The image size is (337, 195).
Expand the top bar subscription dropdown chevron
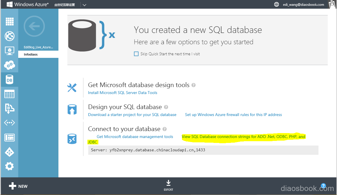point(84,5)
